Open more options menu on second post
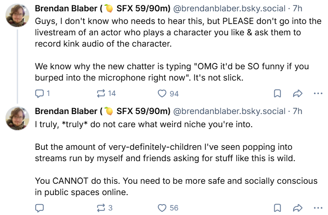The image size is (328, 215). pyautogui.click(x=318, y=208)
